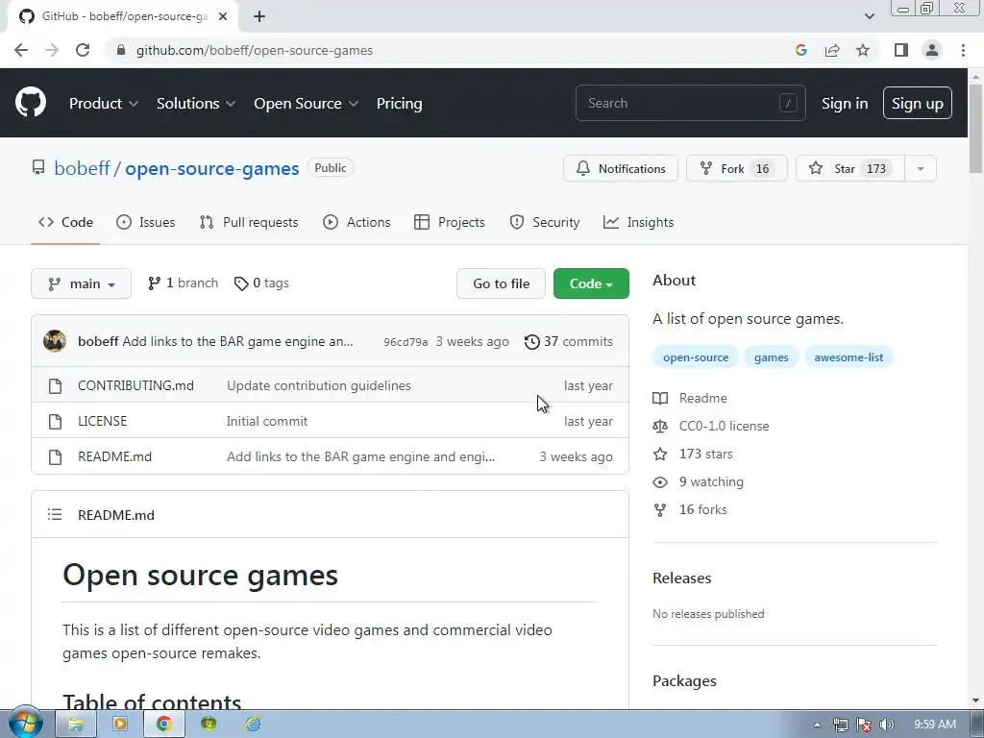The height and width of the screenshot is (738, 984).
Task: Click bobeff's avatar in commit row
Action: click(55, 341)
